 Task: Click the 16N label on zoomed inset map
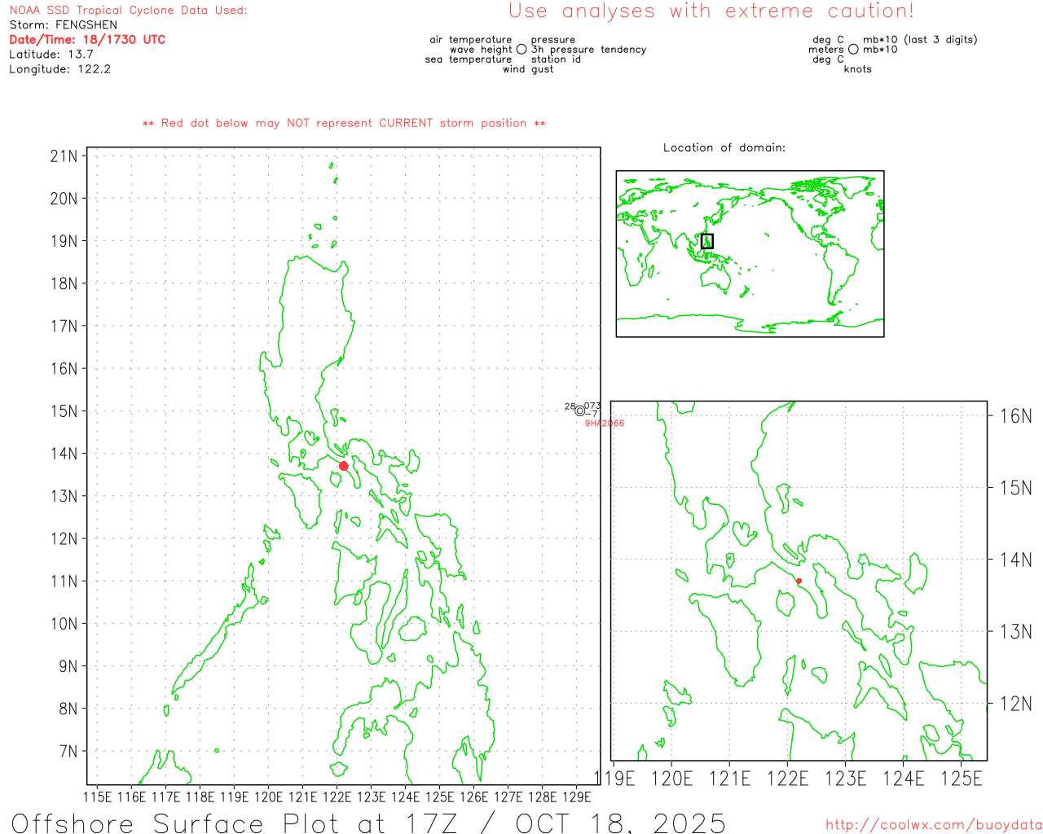point(1015,416)
